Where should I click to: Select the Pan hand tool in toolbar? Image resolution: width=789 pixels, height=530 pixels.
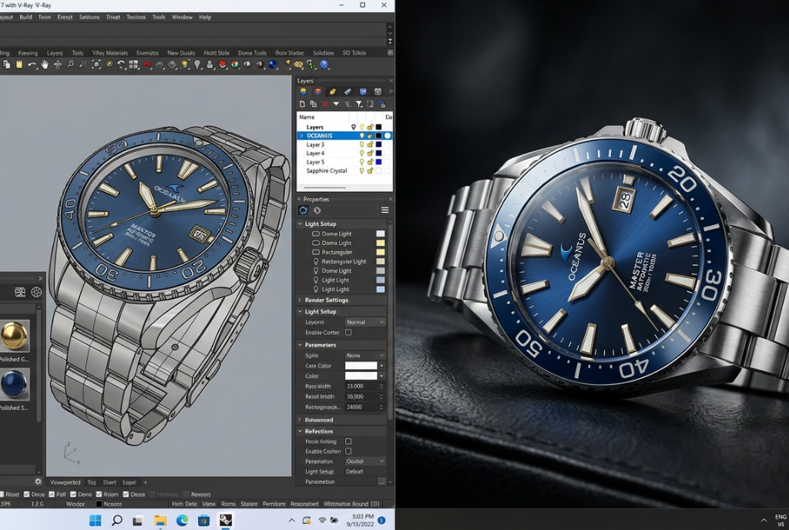pos(45,65)
